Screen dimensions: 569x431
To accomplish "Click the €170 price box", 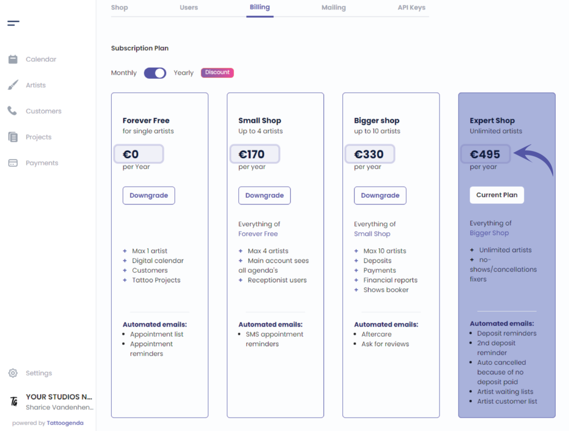I will [254, 154].
